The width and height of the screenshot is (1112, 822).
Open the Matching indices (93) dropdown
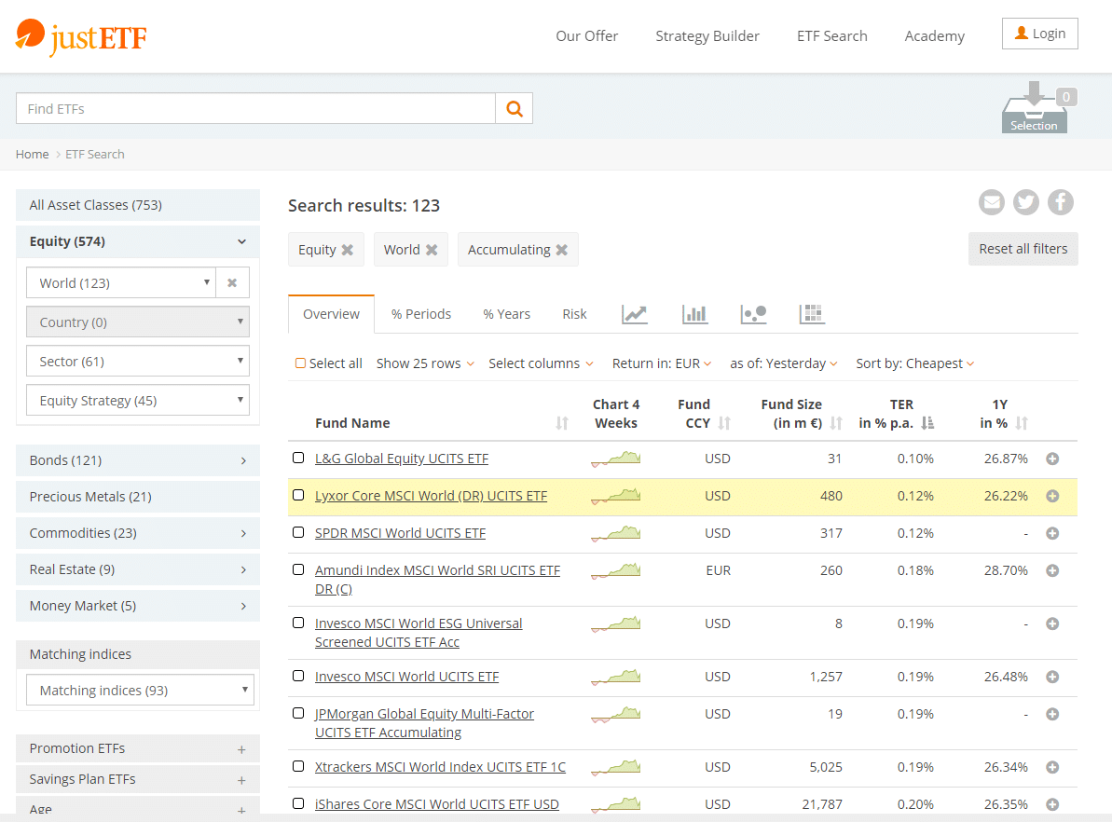click(x=141, y=690)
